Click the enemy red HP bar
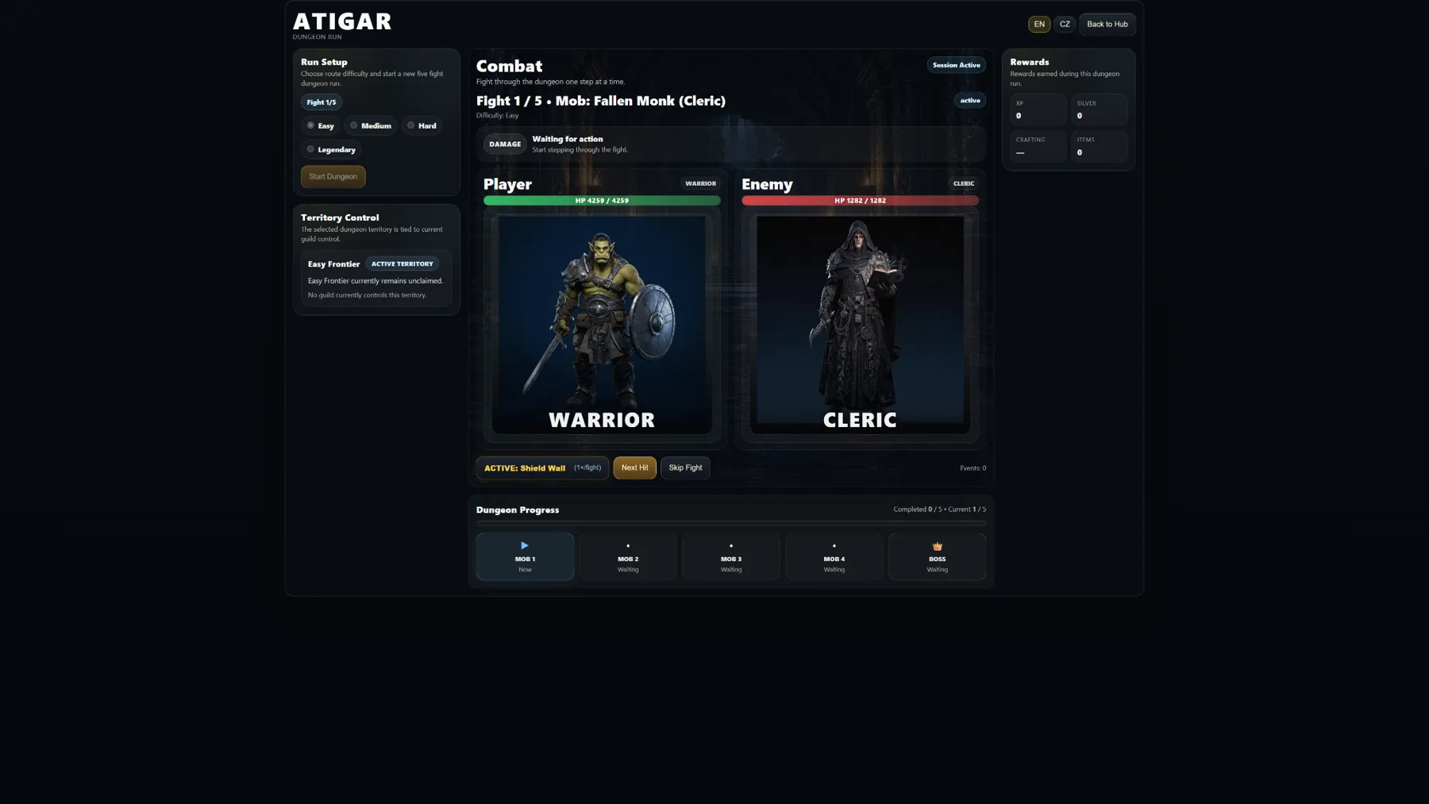 pyautogui.click(x=860, y=201)
